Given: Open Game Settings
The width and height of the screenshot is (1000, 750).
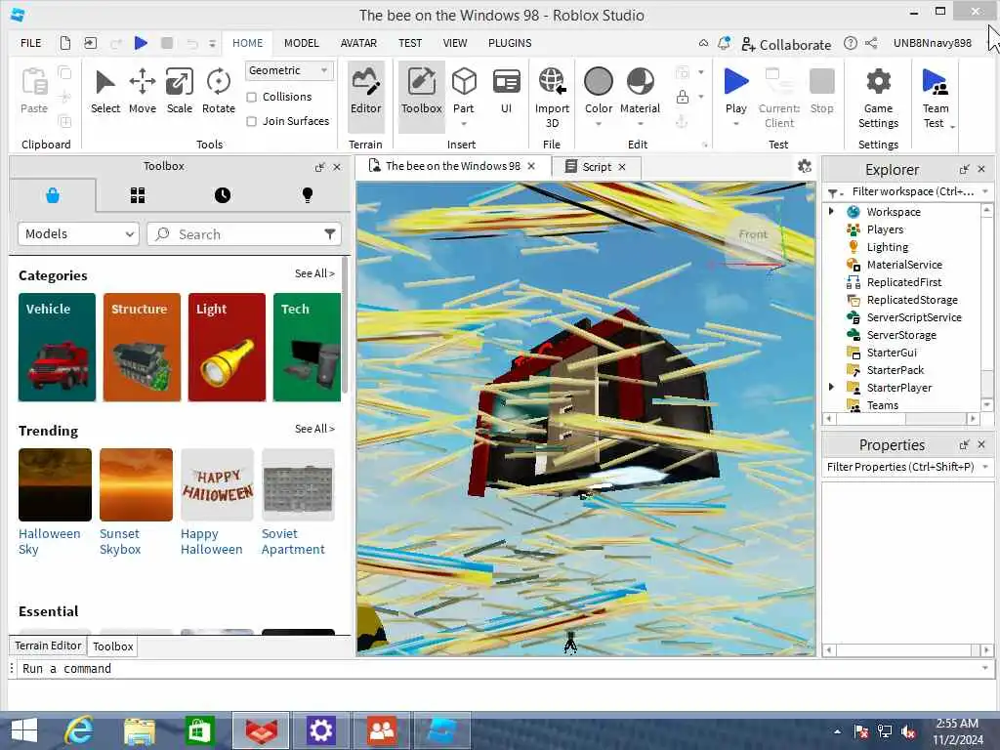Looking at the screenshot, I should click(x=878, y=98).
